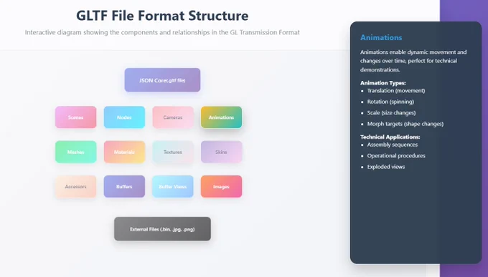Click 'Translation (movement)' list item
The height and width of the screenshot is (277, 488).
coord(396,91)
